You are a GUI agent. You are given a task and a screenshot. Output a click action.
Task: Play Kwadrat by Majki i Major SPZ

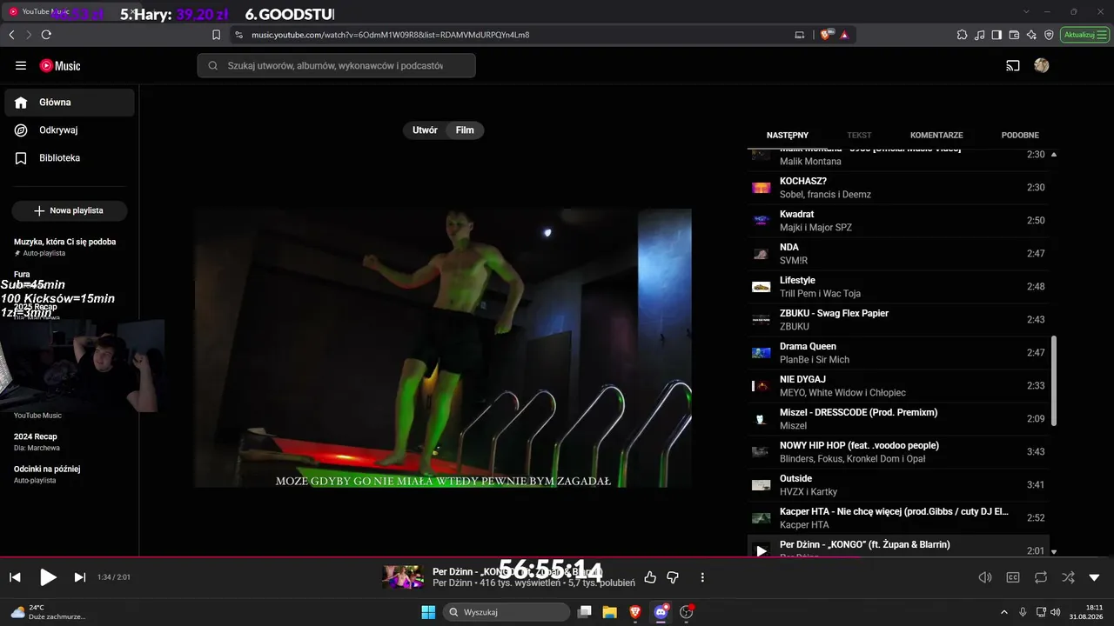pyautogui.click(x=899, y=221)
